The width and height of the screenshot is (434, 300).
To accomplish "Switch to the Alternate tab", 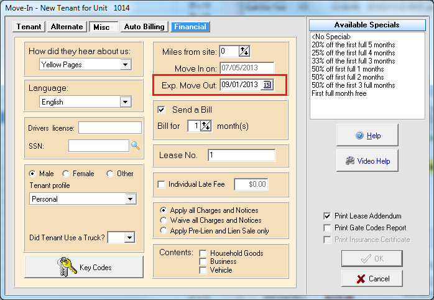I will pos(67,27).
